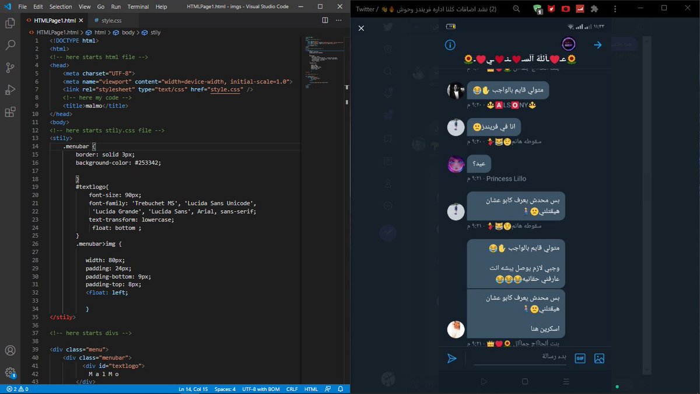Open Run and Debug view
The image size is (700, 394).
coord(10,90)
